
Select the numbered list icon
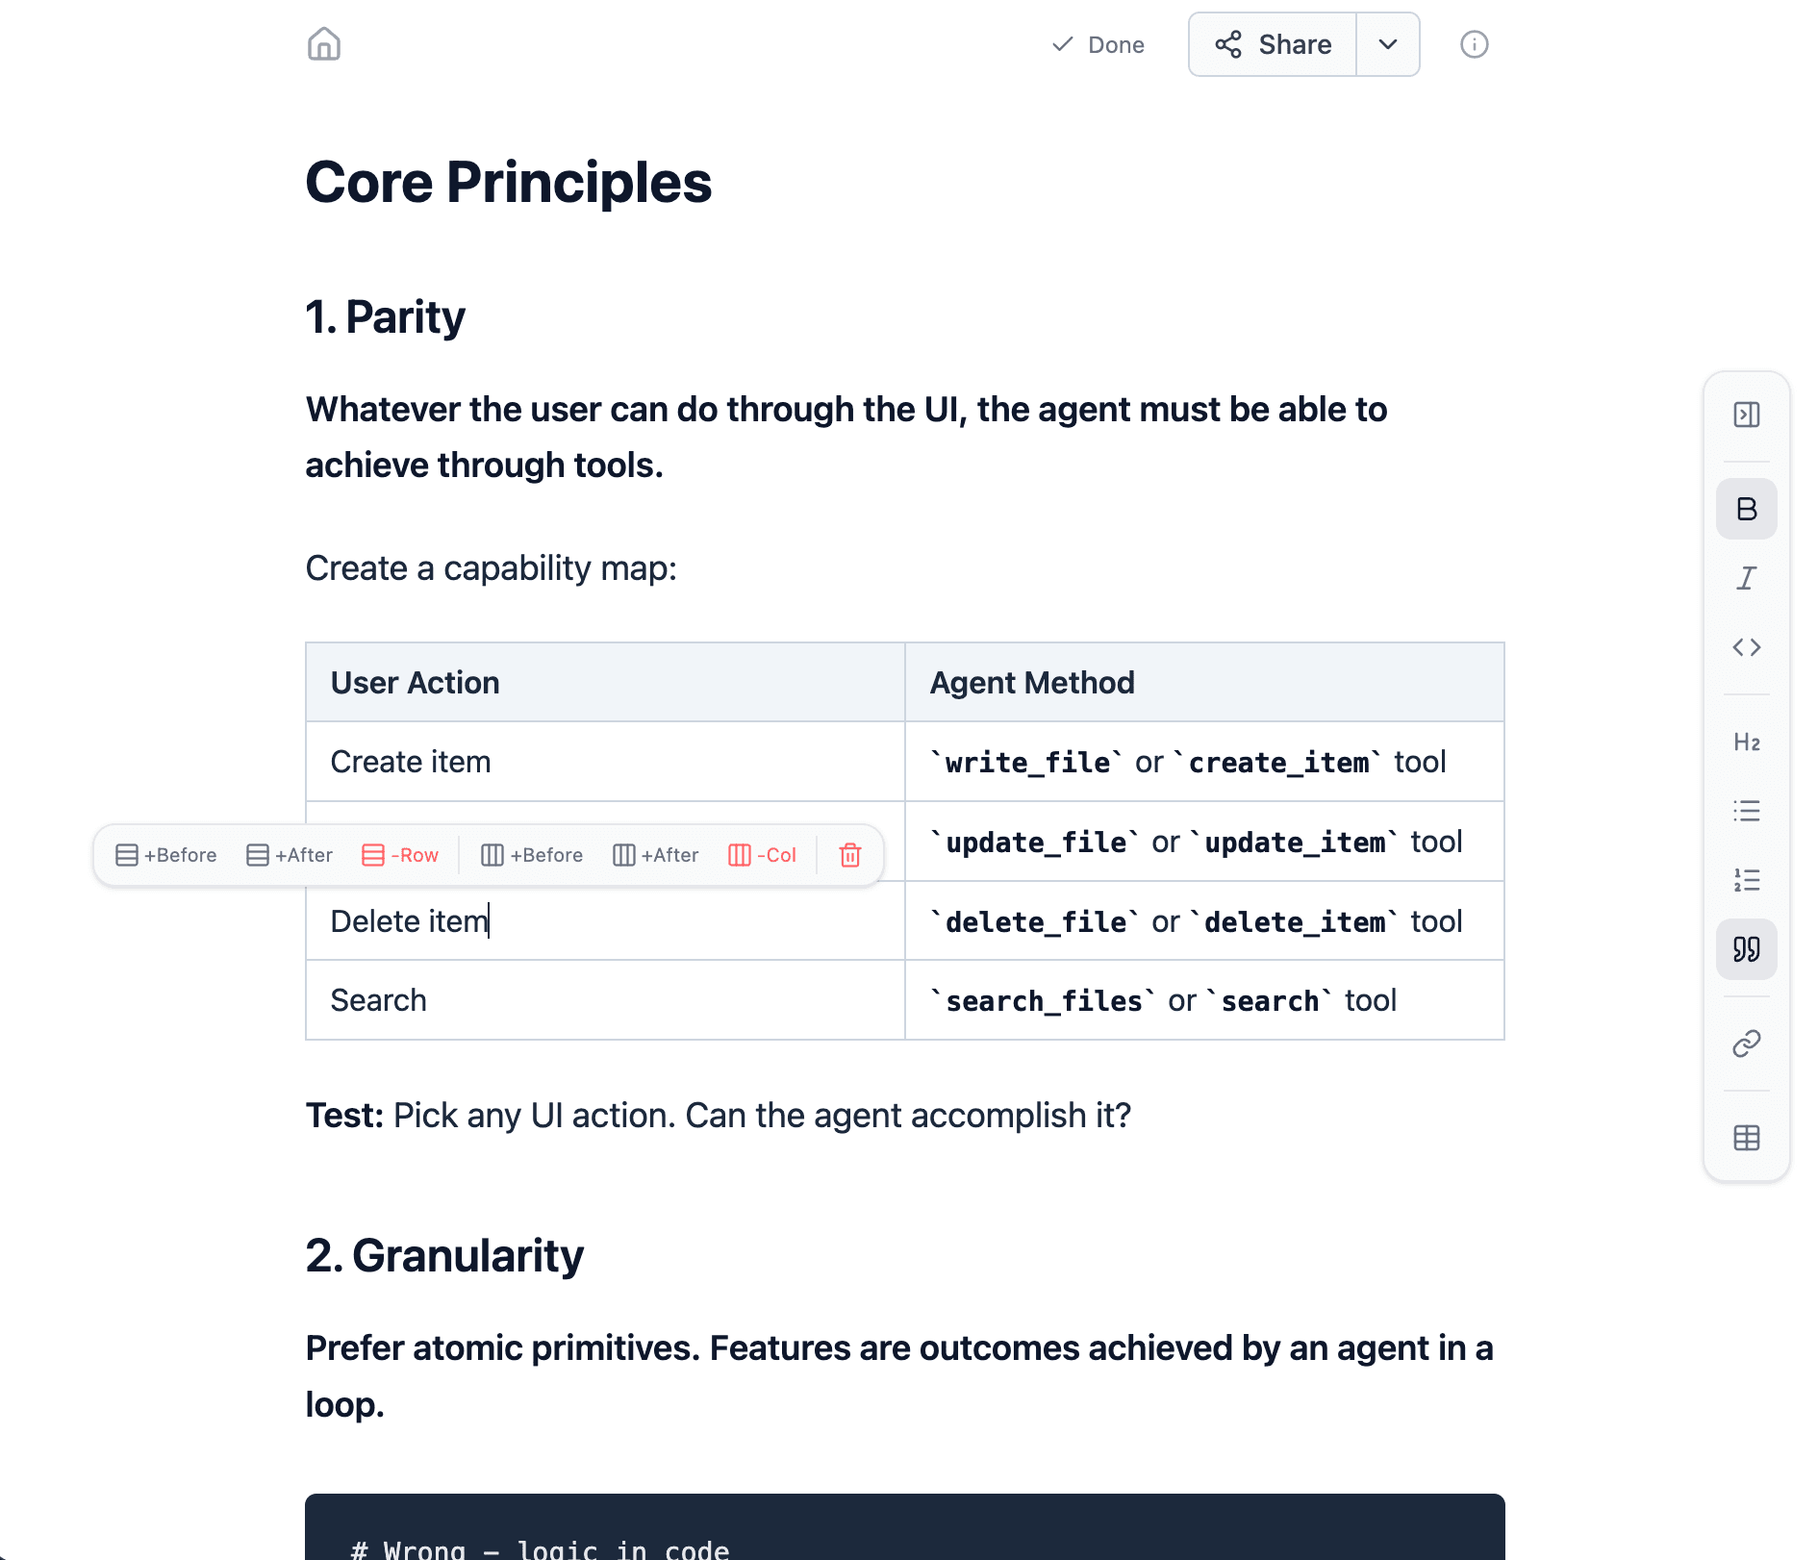[1747, 880]
